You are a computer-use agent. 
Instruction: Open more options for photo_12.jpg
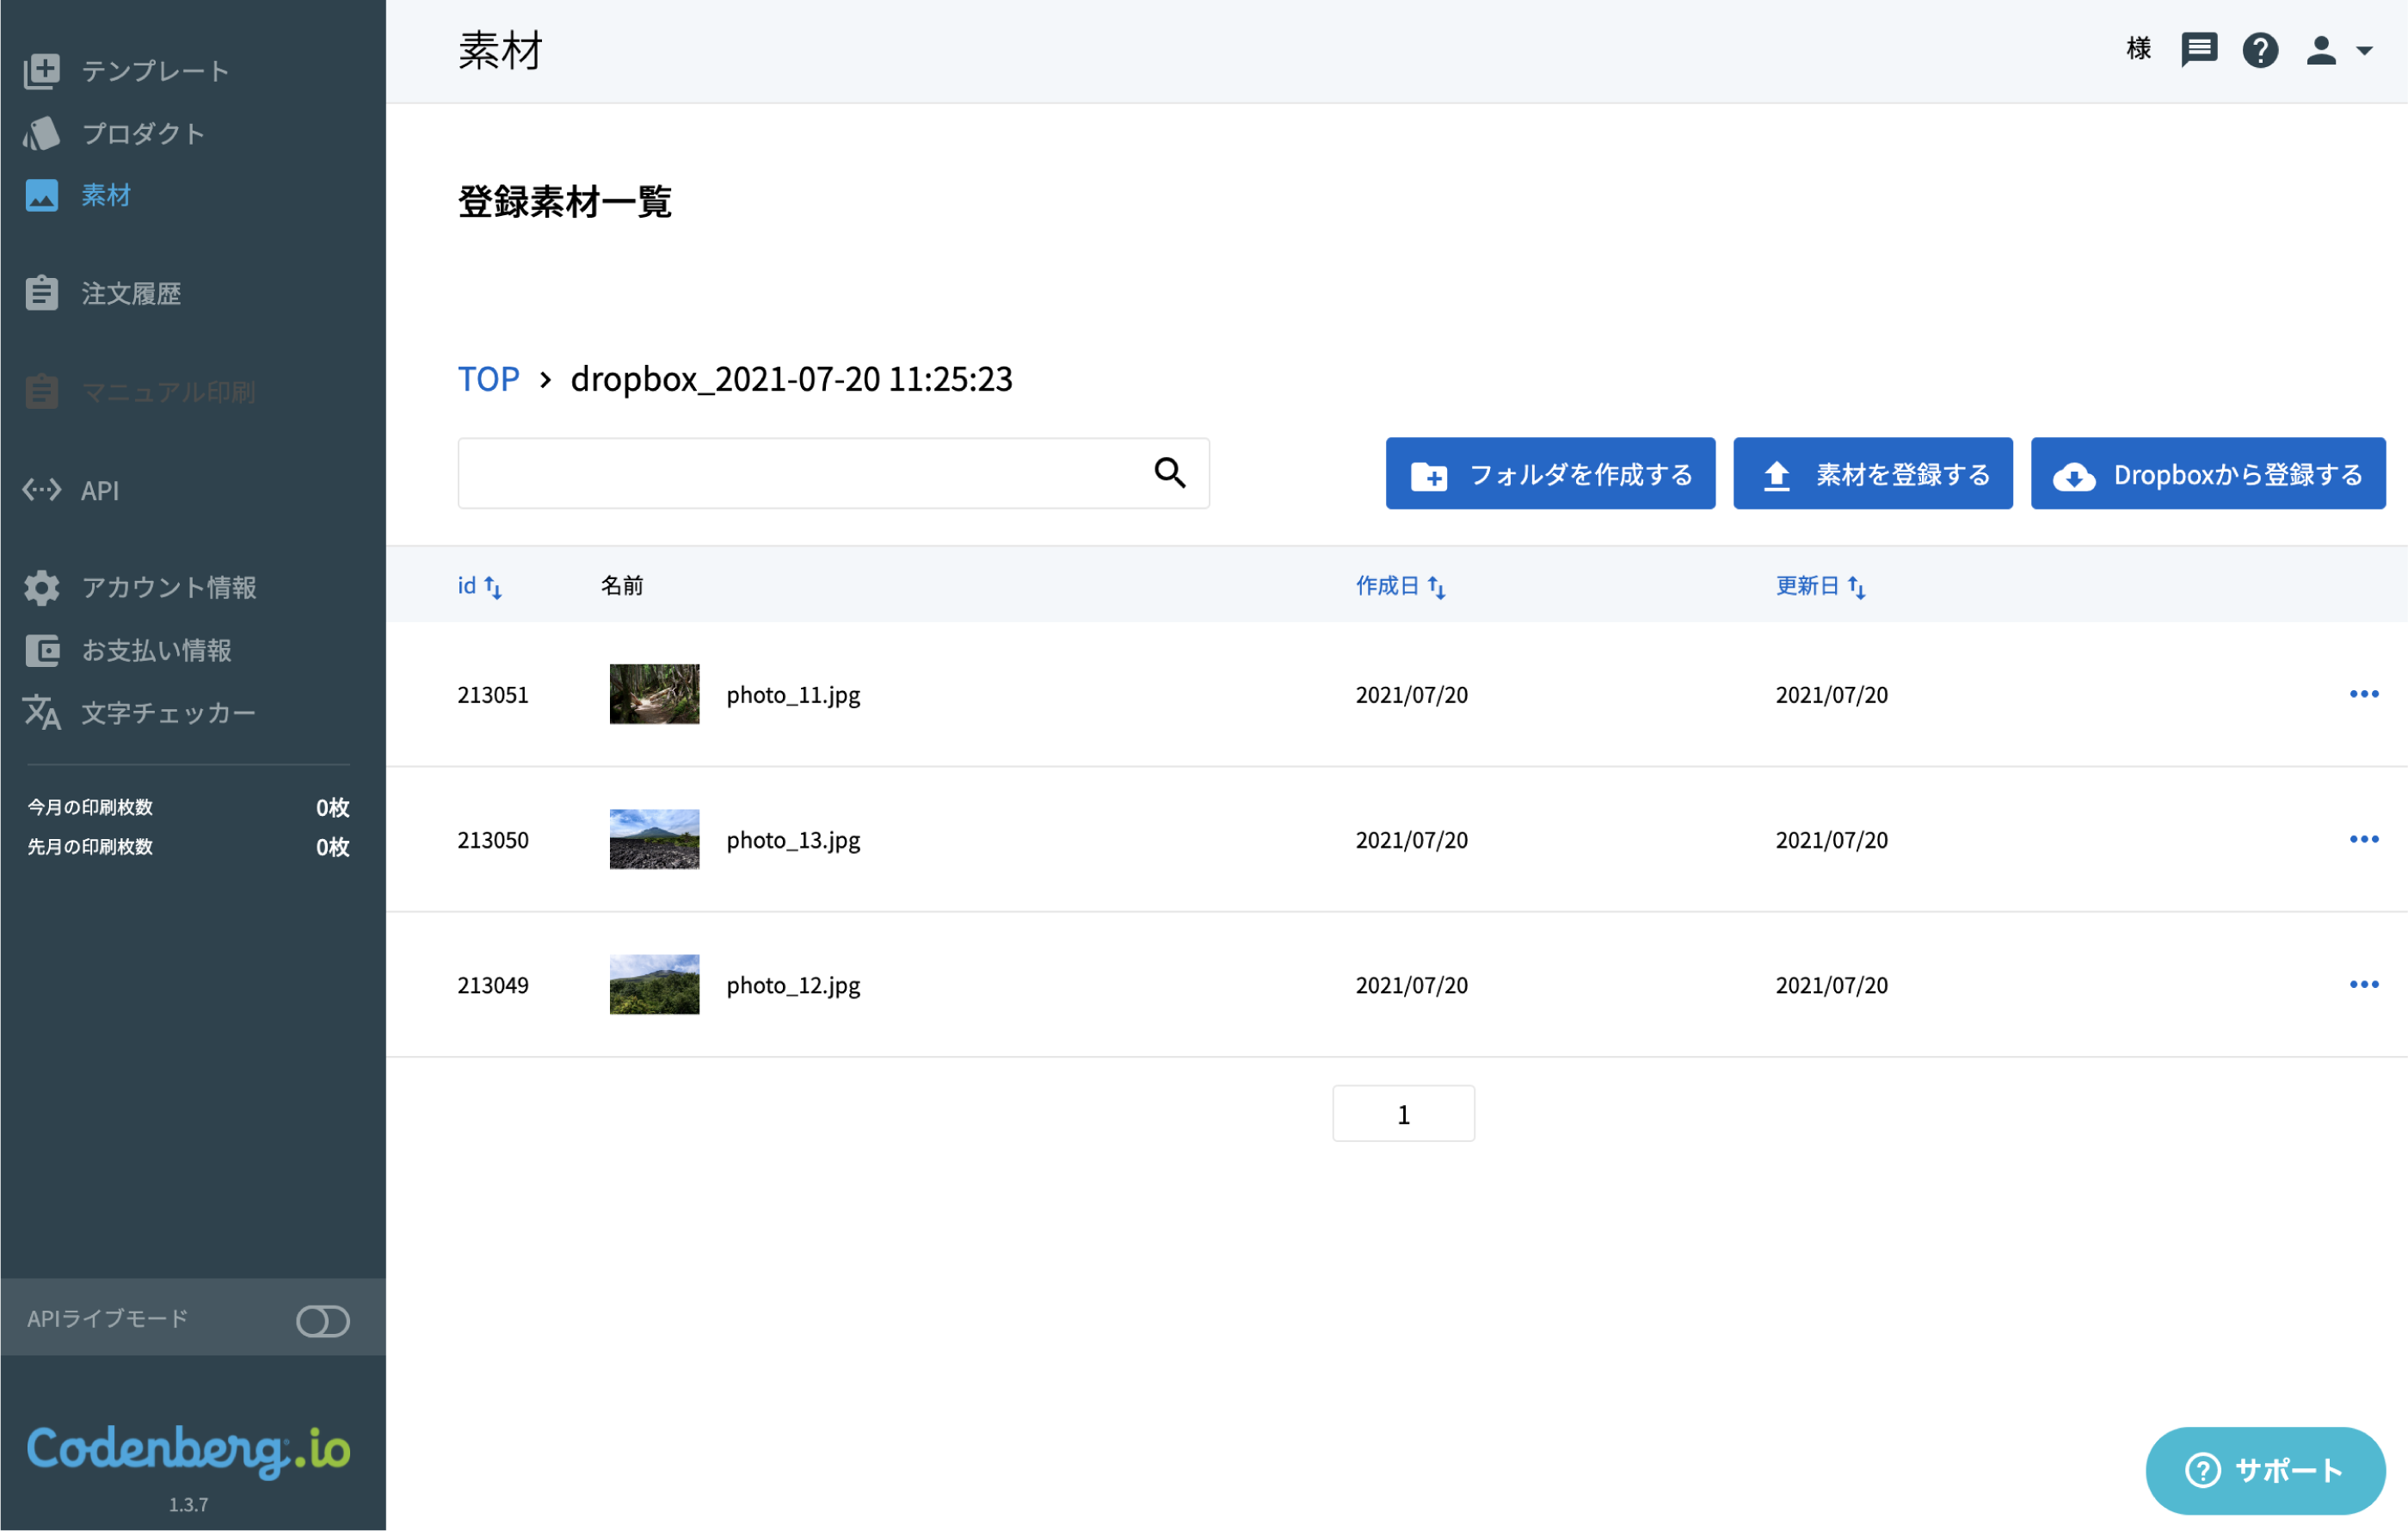pyautogui.click(x=2364, y=984)
